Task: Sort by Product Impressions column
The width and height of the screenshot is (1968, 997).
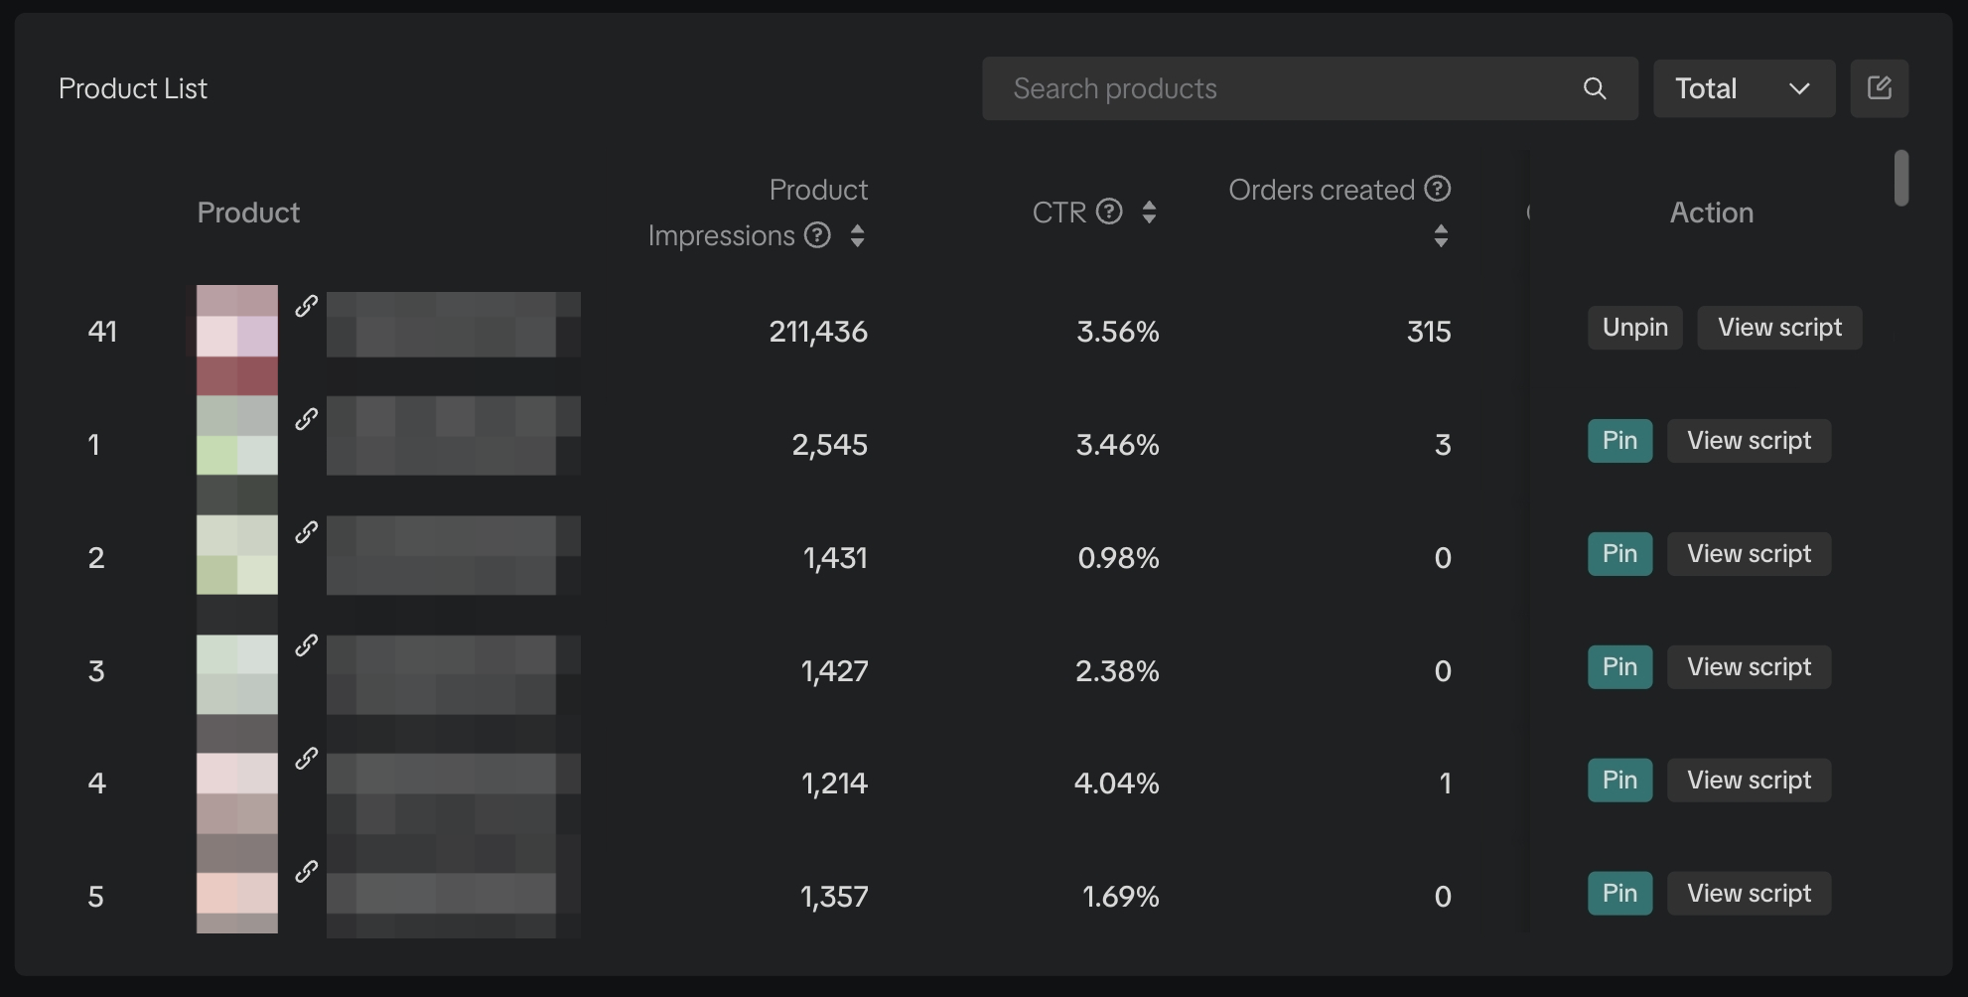Action: [x=857, y=235]
